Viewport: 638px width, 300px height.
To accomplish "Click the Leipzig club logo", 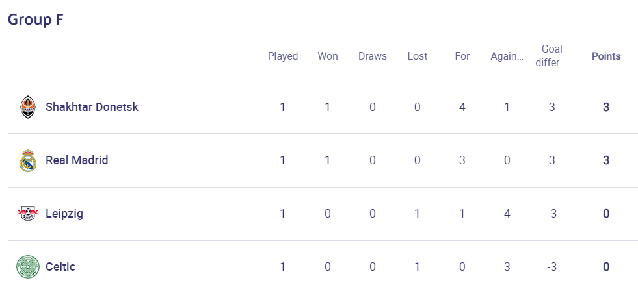I will point(28,214).
